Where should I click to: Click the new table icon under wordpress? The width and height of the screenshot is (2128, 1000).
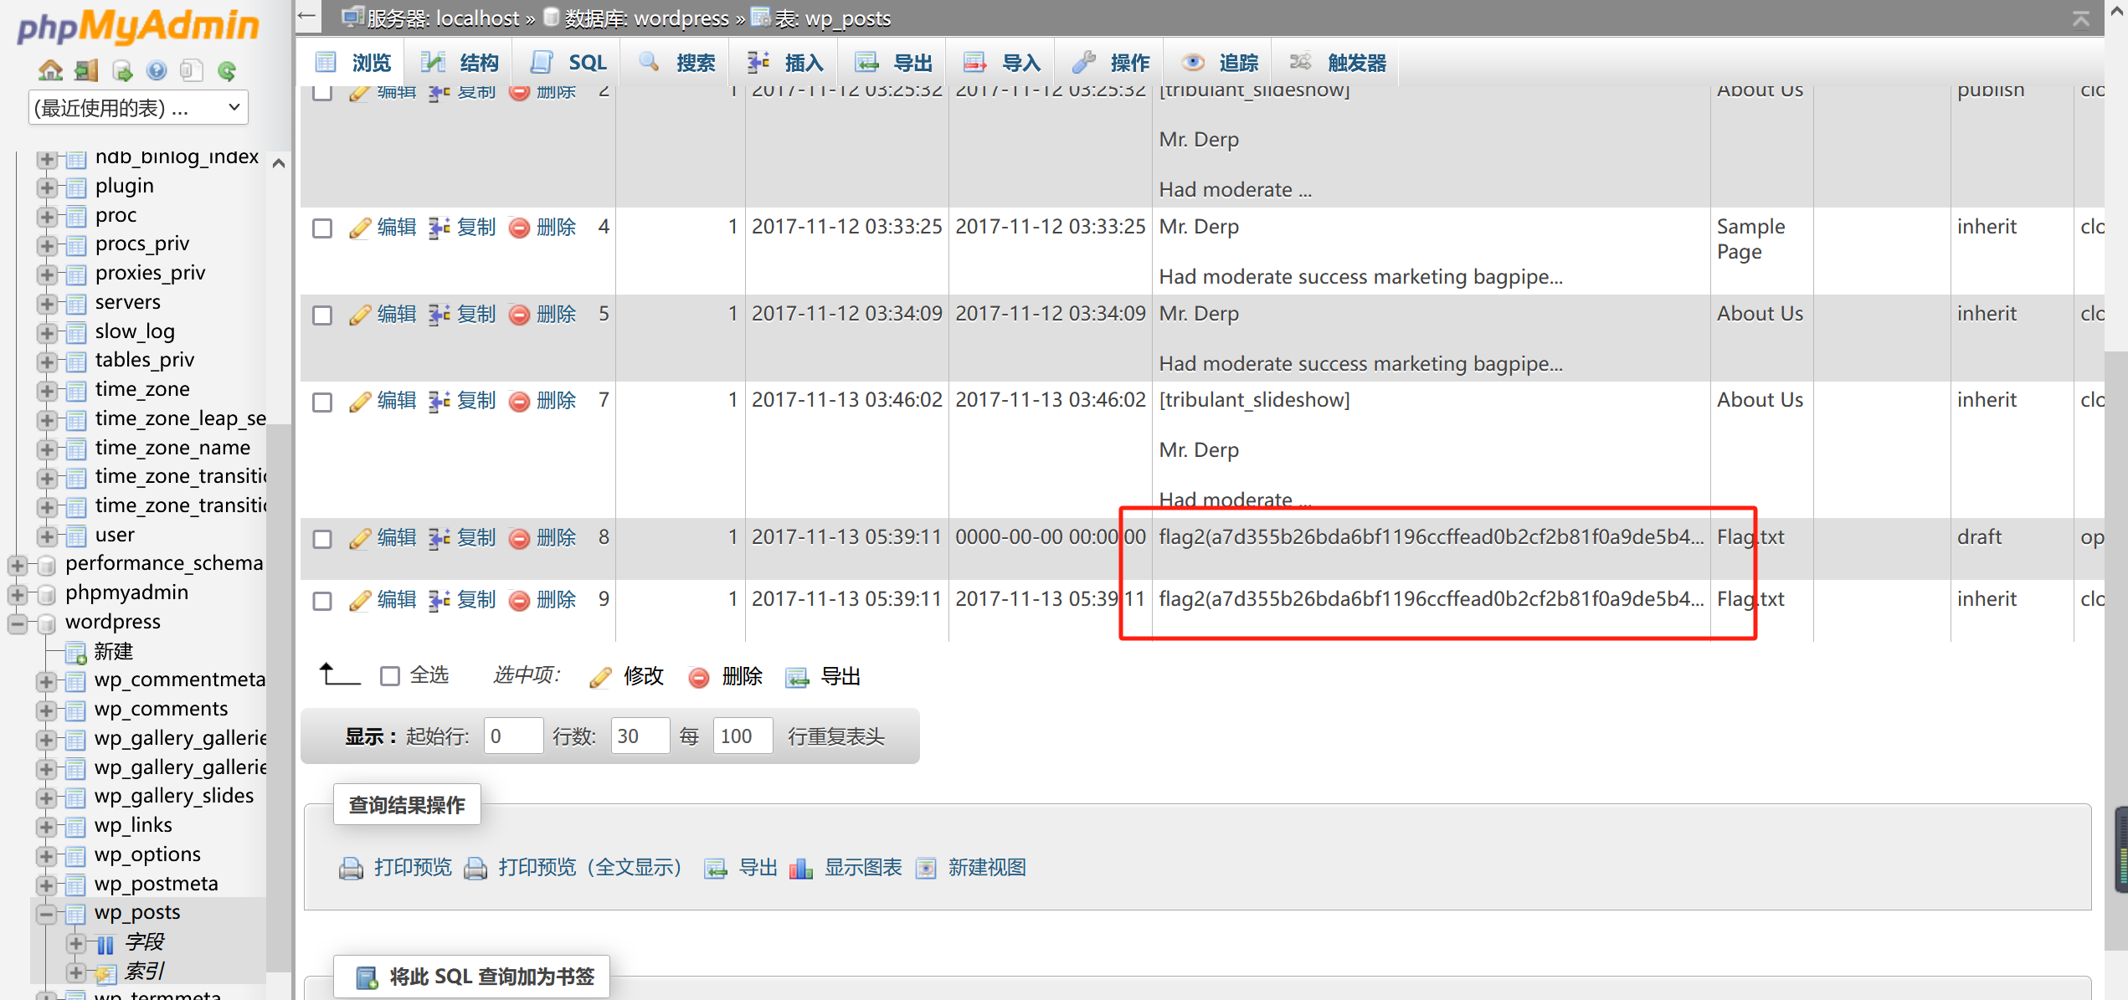[76, 653]
